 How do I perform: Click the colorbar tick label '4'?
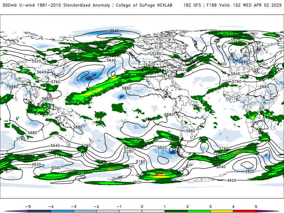click(233, 207)
